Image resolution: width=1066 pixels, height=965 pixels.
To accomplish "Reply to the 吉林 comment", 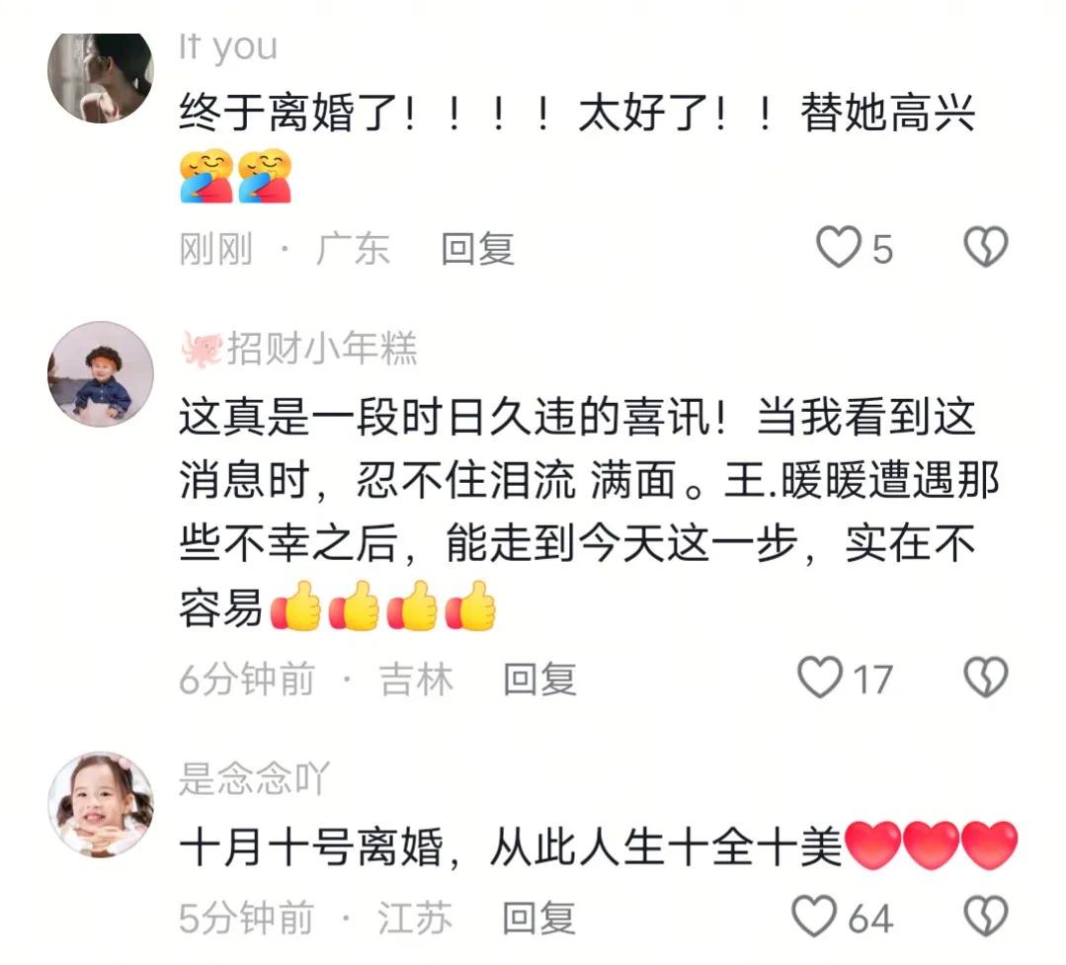I will (x=539, y=679).
